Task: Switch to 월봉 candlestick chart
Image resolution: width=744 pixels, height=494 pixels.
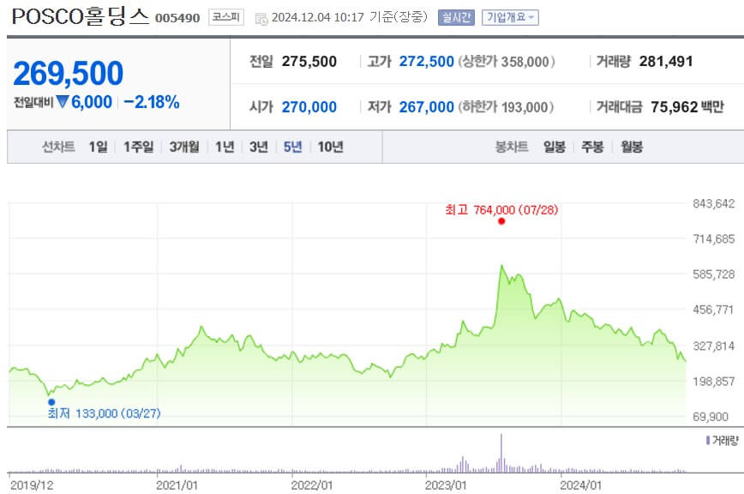Action: pos(632,147)
